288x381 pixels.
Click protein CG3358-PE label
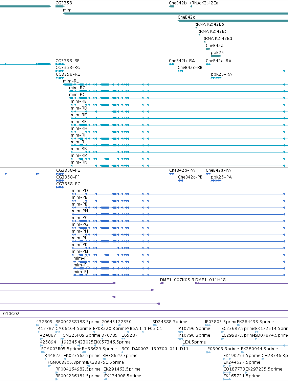[x=68, y=170]
